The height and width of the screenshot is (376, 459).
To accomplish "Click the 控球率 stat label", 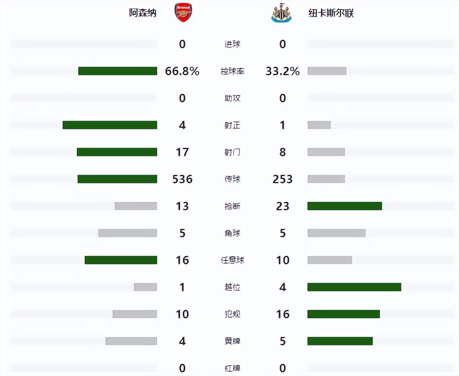I will pos(232,71).
